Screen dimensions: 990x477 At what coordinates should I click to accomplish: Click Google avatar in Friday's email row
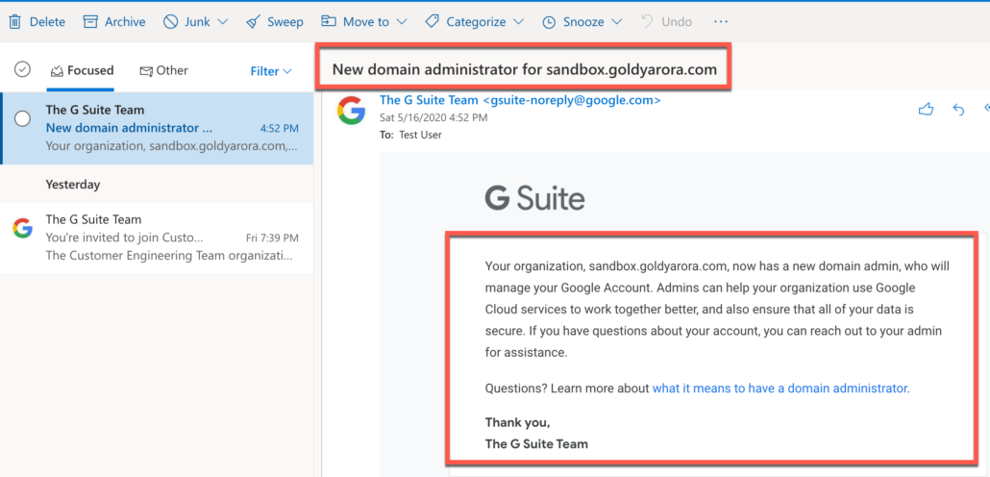pyautogui.click(x=22, y=228)
